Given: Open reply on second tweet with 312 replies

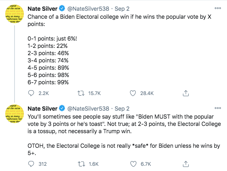Looking at the screenshot, I should pyautogui.click(x=31, y=164).
